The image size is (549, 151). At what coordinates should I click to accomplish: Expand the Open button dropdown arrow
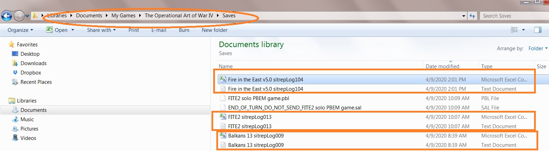[x=73, y=30]
